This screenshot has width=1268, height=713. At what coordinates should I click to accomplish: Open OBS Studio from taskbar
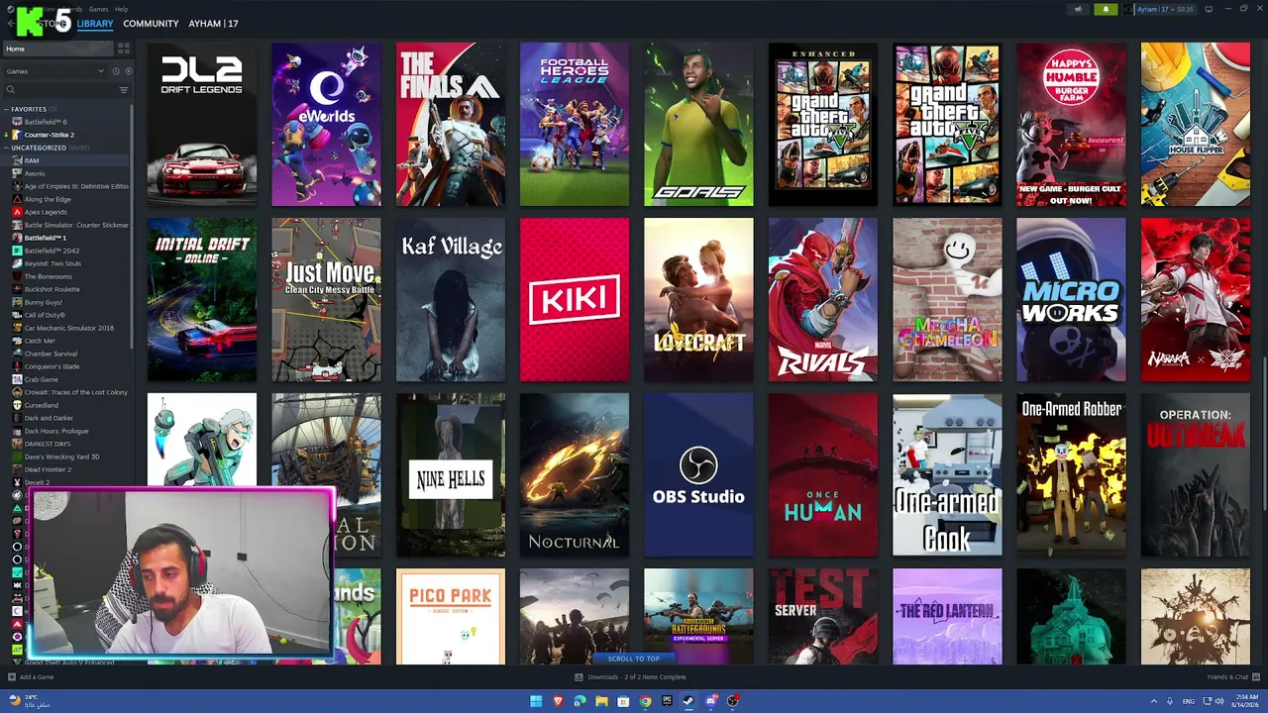click(x=733, y=701)
